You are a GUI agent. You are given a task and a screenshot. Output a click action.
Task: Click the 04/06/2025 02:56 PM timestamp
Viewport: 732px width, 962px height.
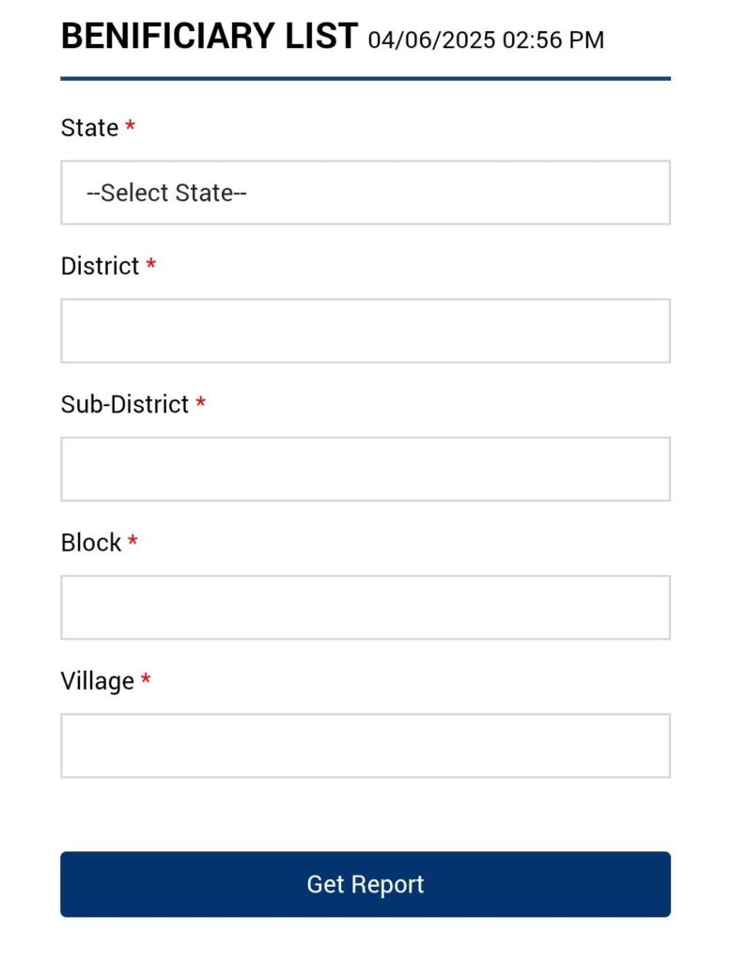point(486,40)
